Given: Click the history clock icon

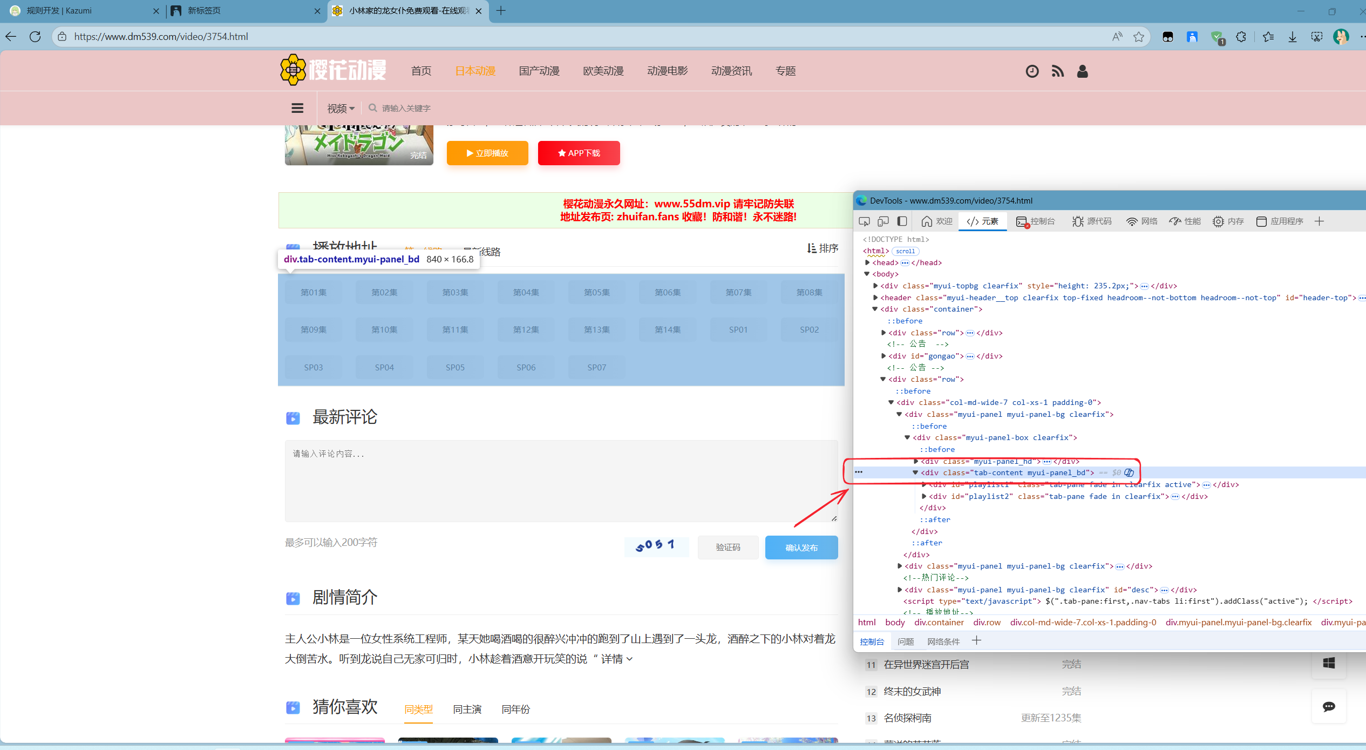Looking at the screenshot, I should (x=1032, y=71).
